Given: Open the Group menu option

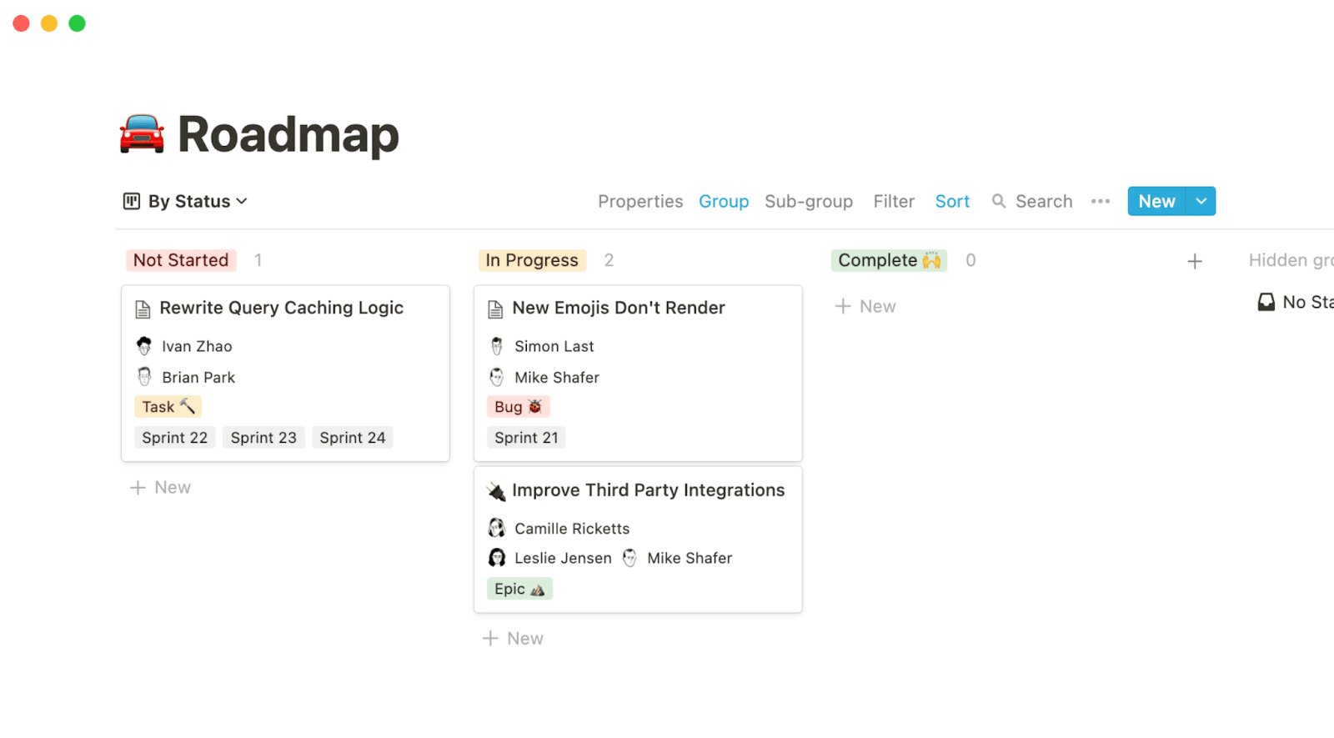Looking at the screenshot, I should [723, 201].
